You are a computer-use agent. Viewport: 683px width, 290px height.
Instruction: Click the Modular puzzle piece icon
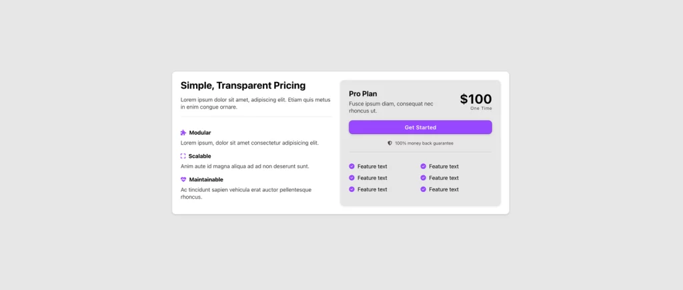(x=183, y=133)
